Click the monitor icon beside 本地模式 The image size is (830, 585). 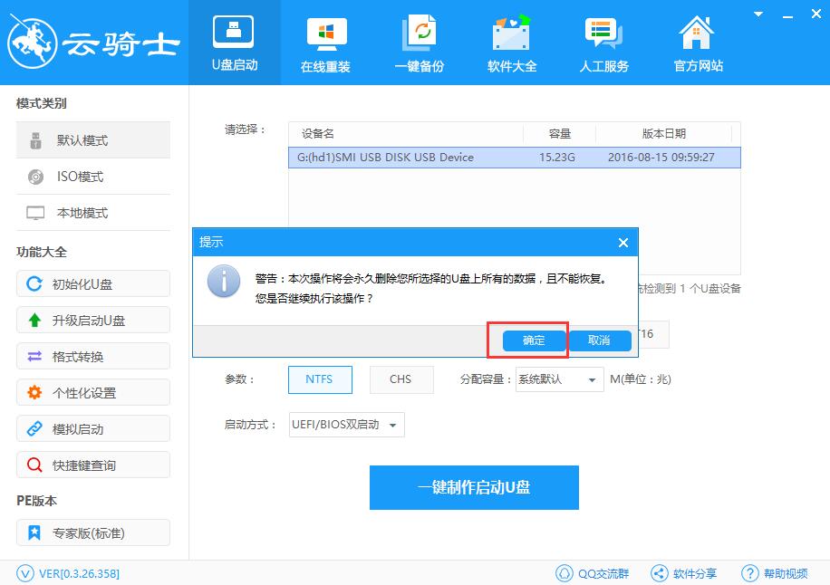[x=35, y=213]
